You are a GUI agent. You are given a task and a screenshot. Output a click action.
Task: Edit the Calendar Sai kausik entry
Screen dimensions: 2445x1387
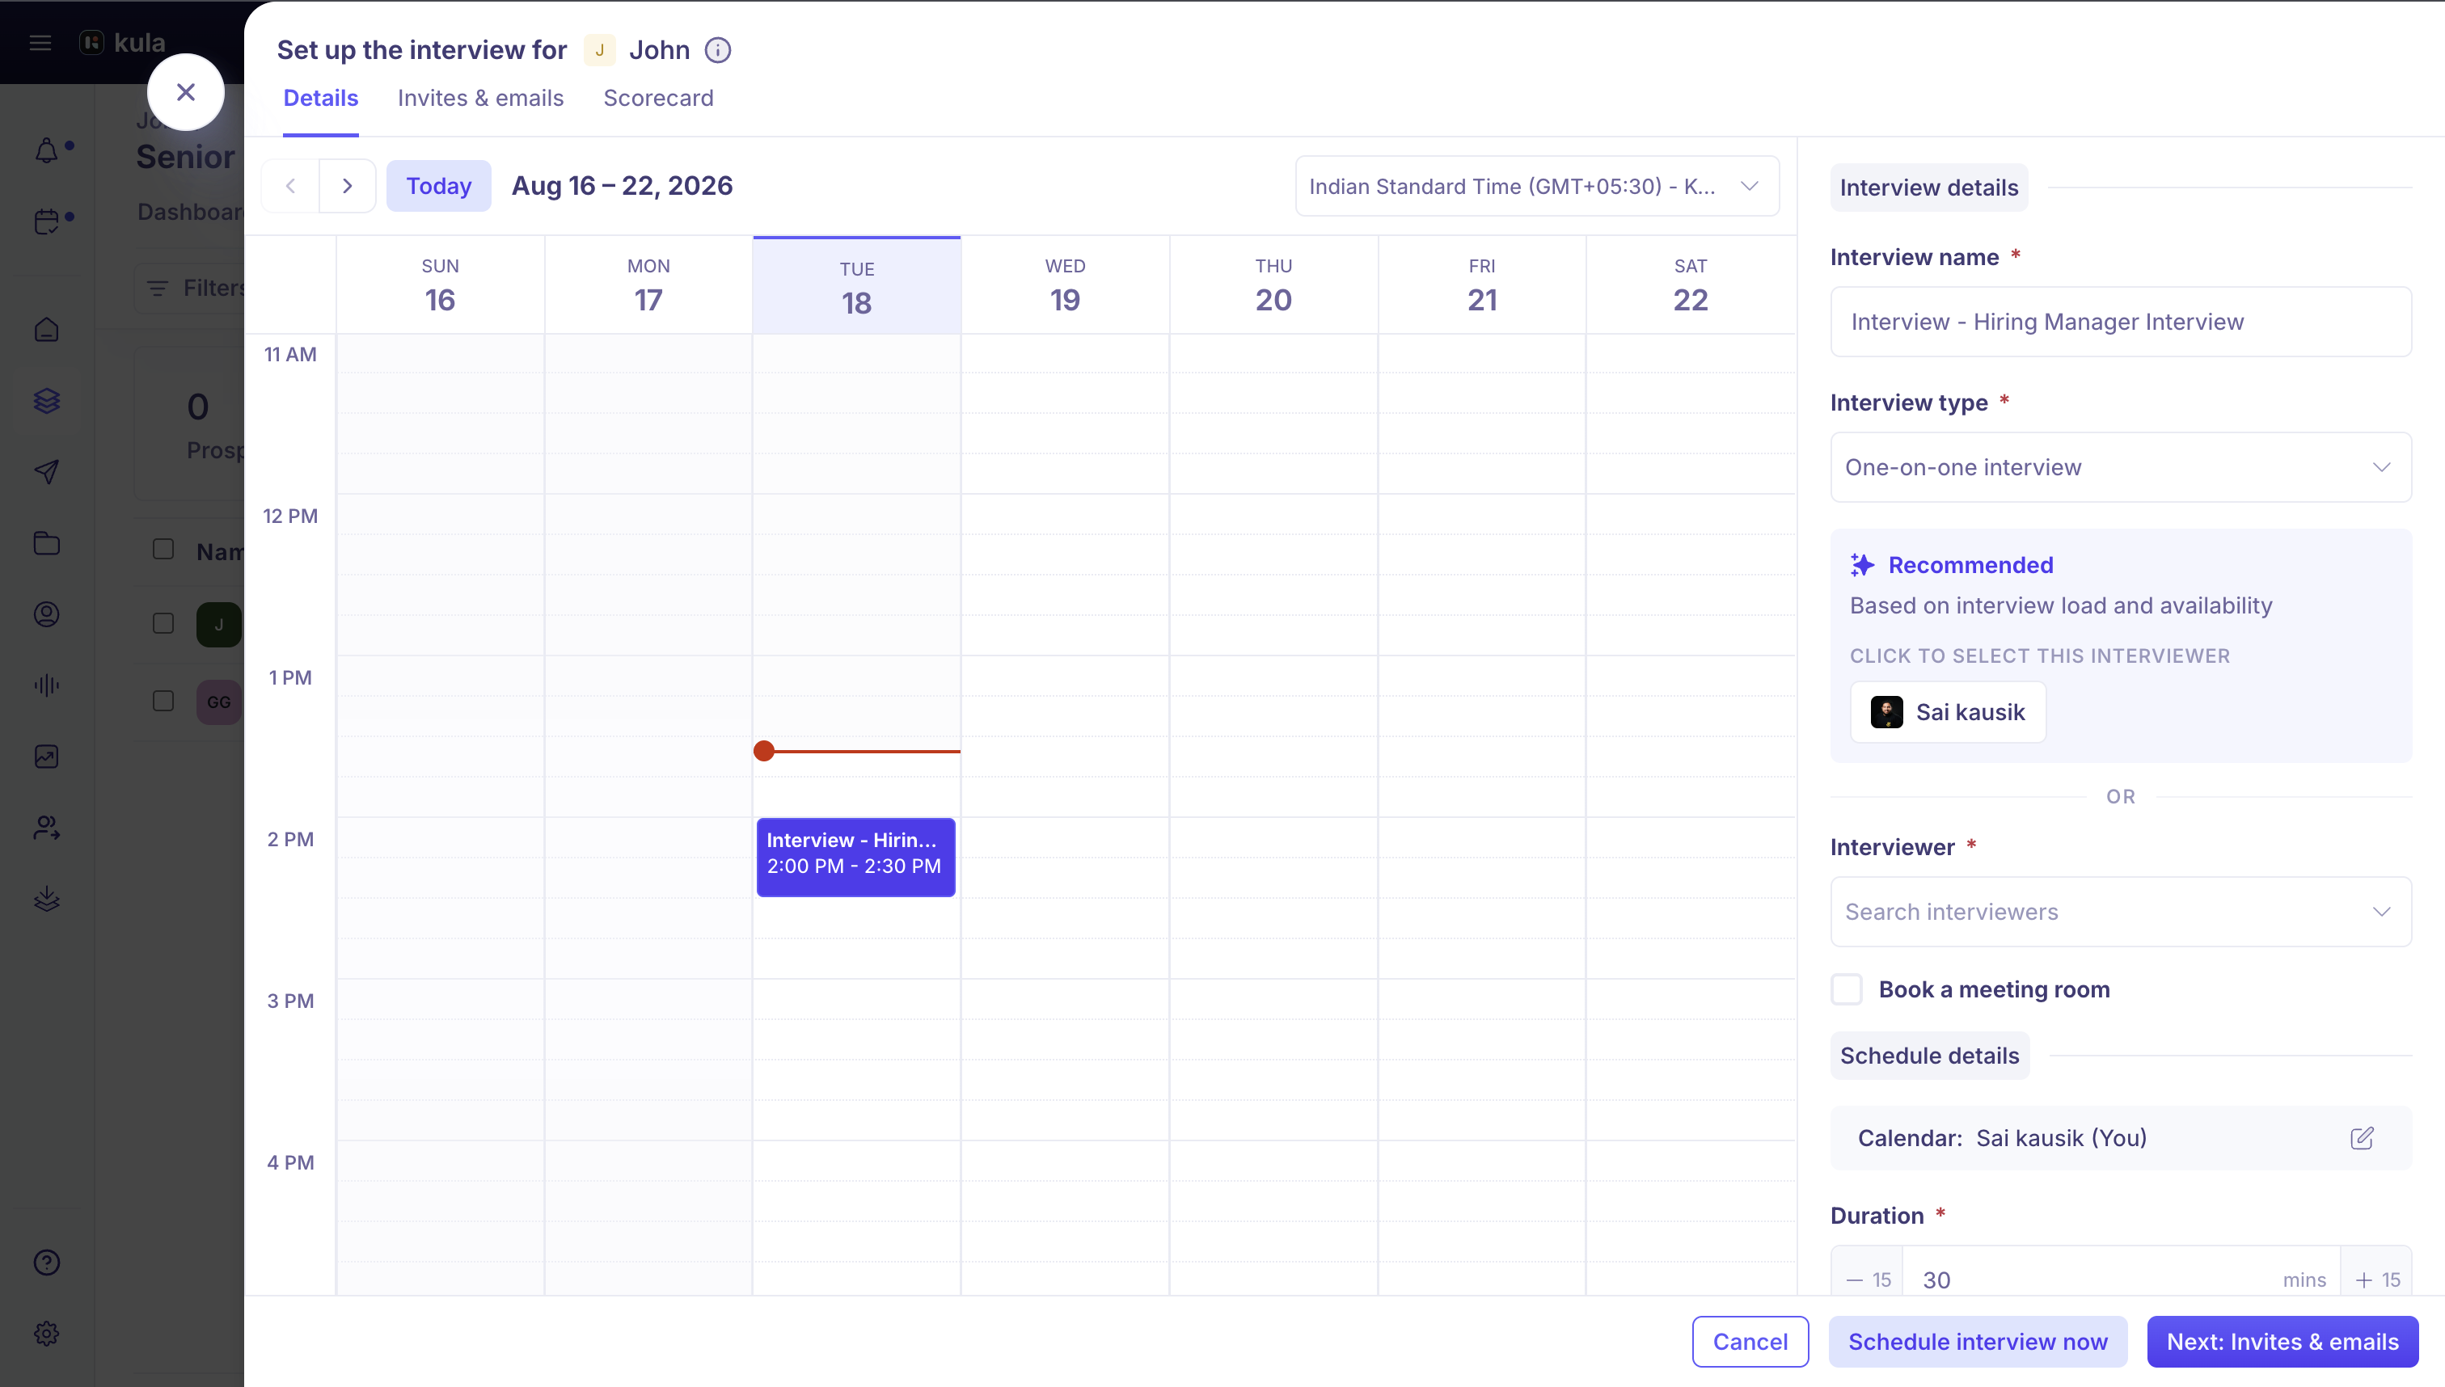click(2362, 1138)
